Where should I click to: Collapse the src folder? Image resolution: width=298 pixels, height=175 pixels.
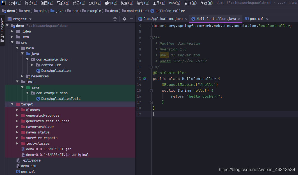click(x=12, y=43)
